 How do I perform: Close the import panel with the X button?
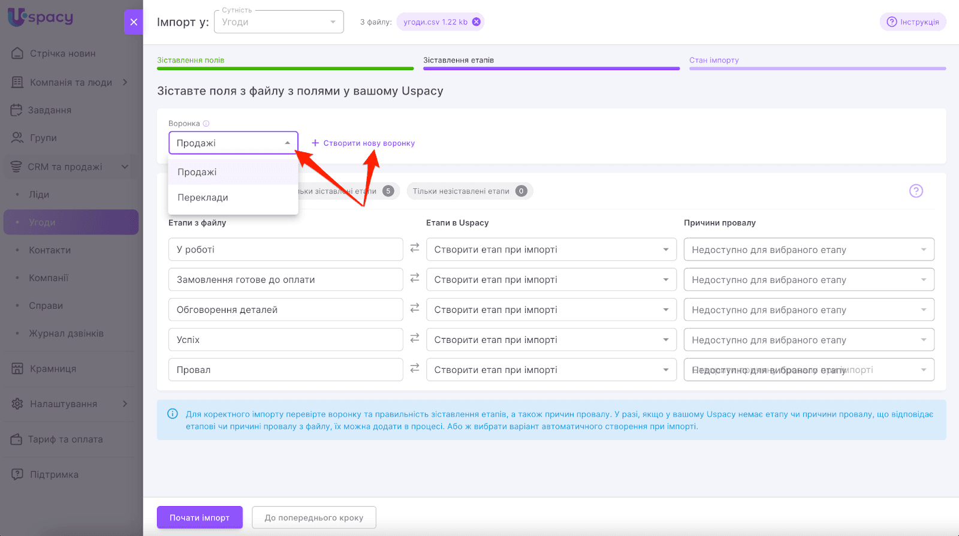[x=134, y=22]
